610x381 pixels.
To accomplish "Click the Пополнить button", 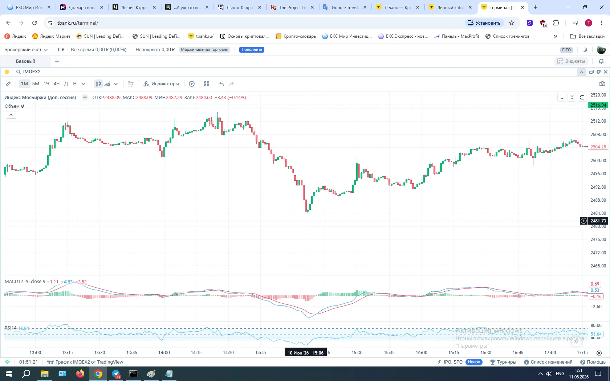I will pyautogui.click(x=252, y=50).
